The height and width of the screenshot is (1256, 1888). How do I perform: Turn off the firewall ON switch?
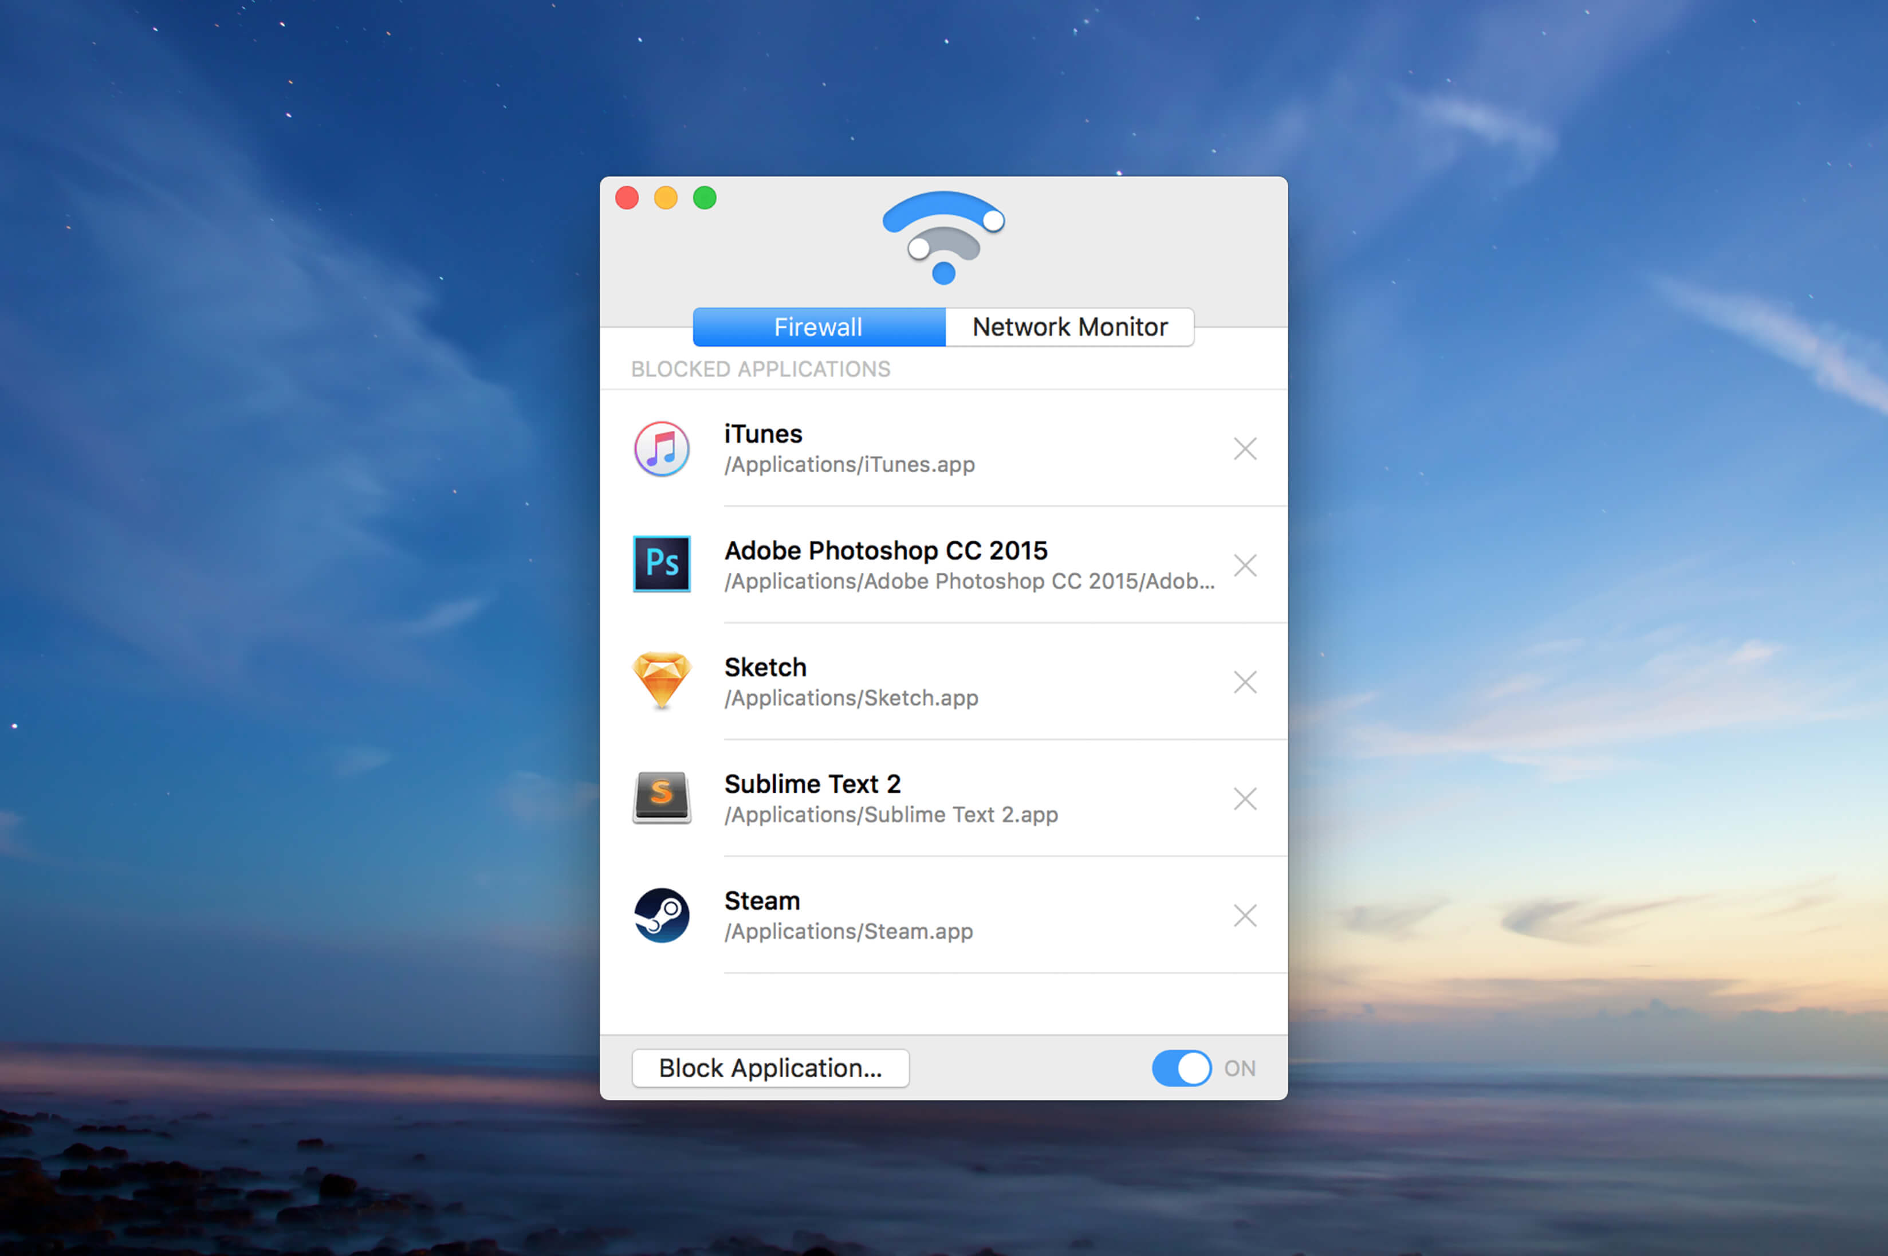pyautogui.click(x=1182, y=1067)
